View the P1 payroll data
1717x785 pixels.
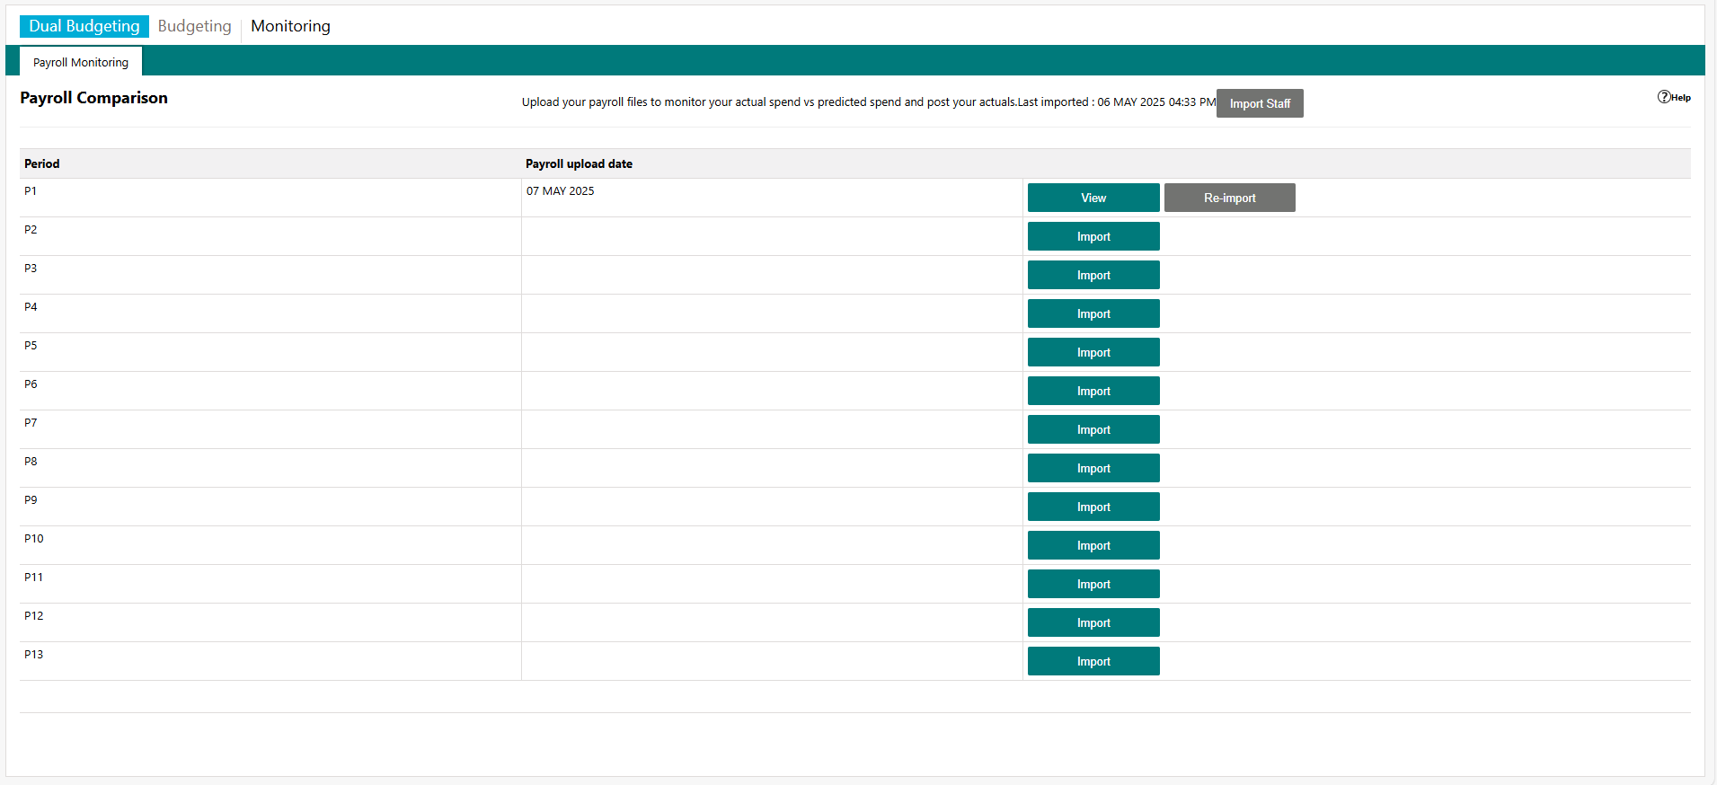1093,198
